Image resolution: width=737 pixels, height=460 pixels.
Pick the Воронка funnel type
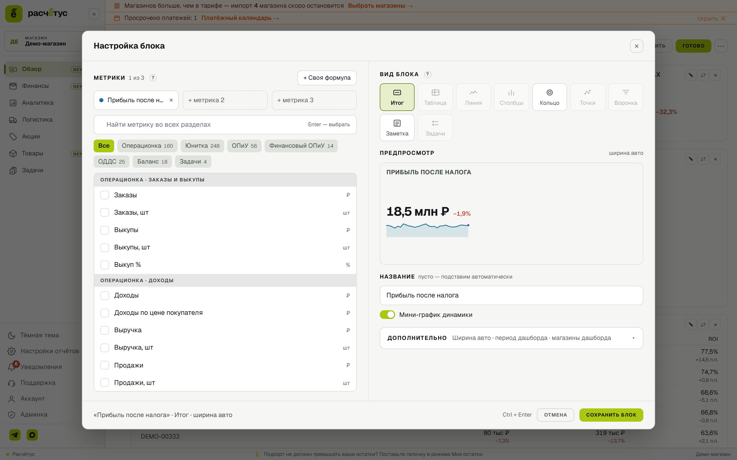625,97
